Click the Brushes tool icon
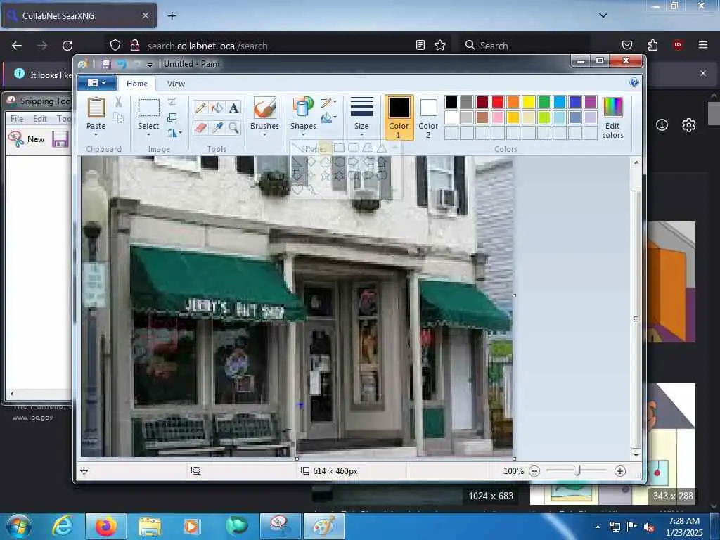This screenshot has width=720, height=540. (264, 108)
